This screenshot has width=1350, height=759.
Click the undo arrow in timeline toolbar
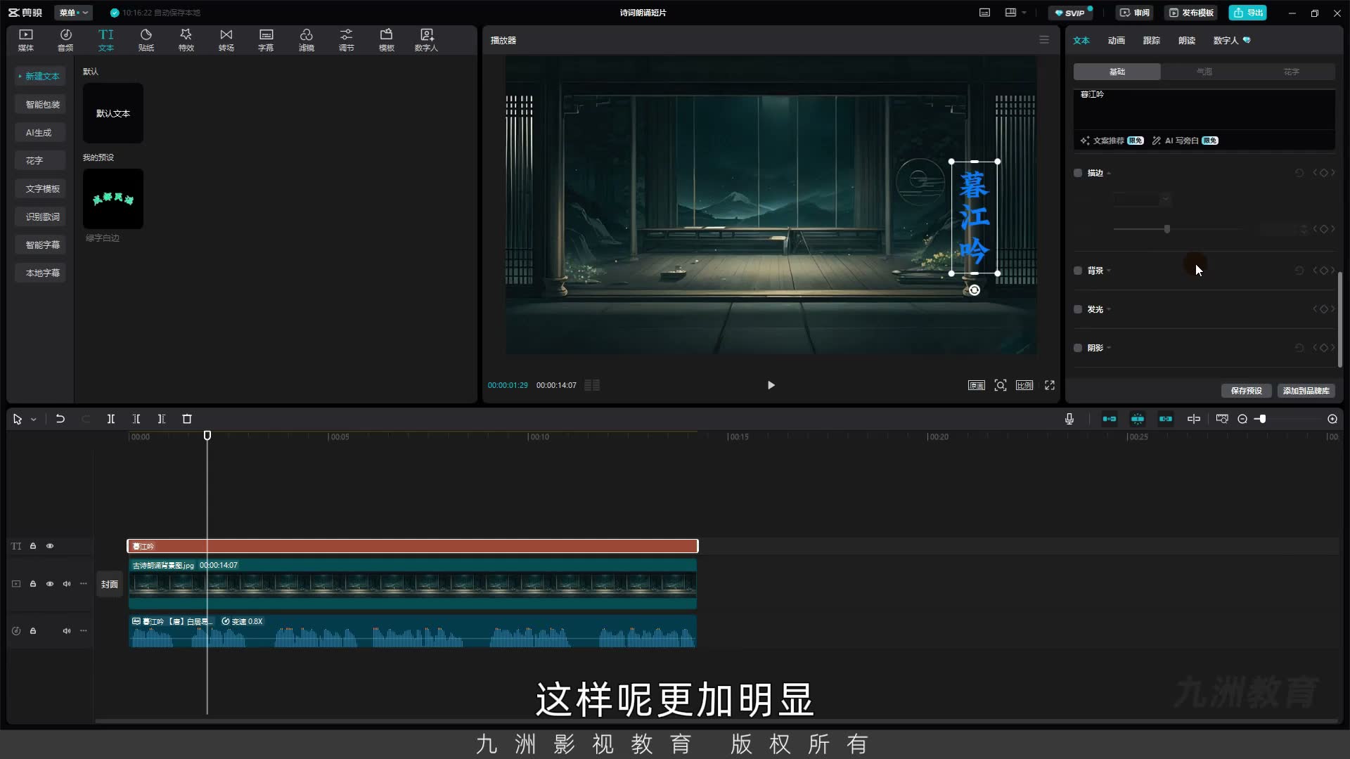point(60,419)
